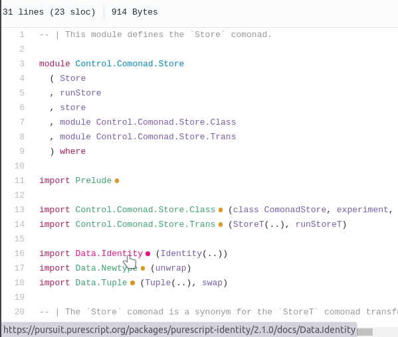Image resolution: width=398 pixels, height=337 pixels.
Task: Click line number 16
Action: coord(19,253)
